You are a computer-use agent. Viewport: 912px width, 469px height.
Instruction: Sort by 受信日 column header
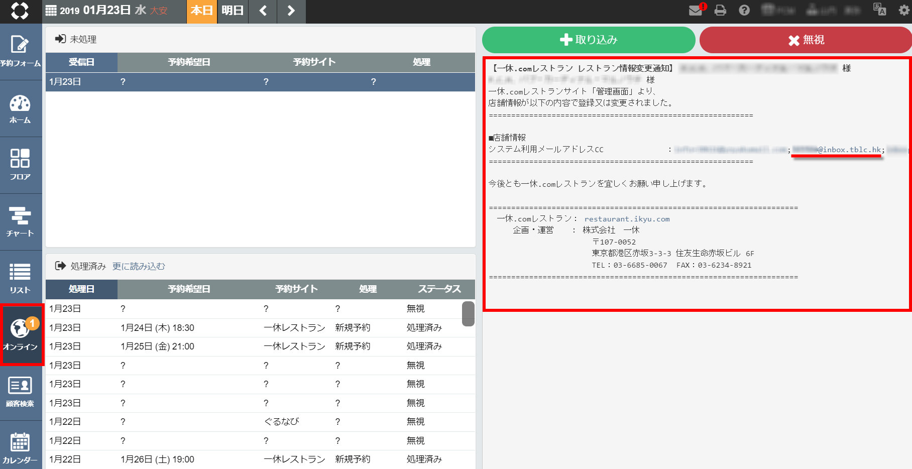pyautogui.click(x=81, y=62)
